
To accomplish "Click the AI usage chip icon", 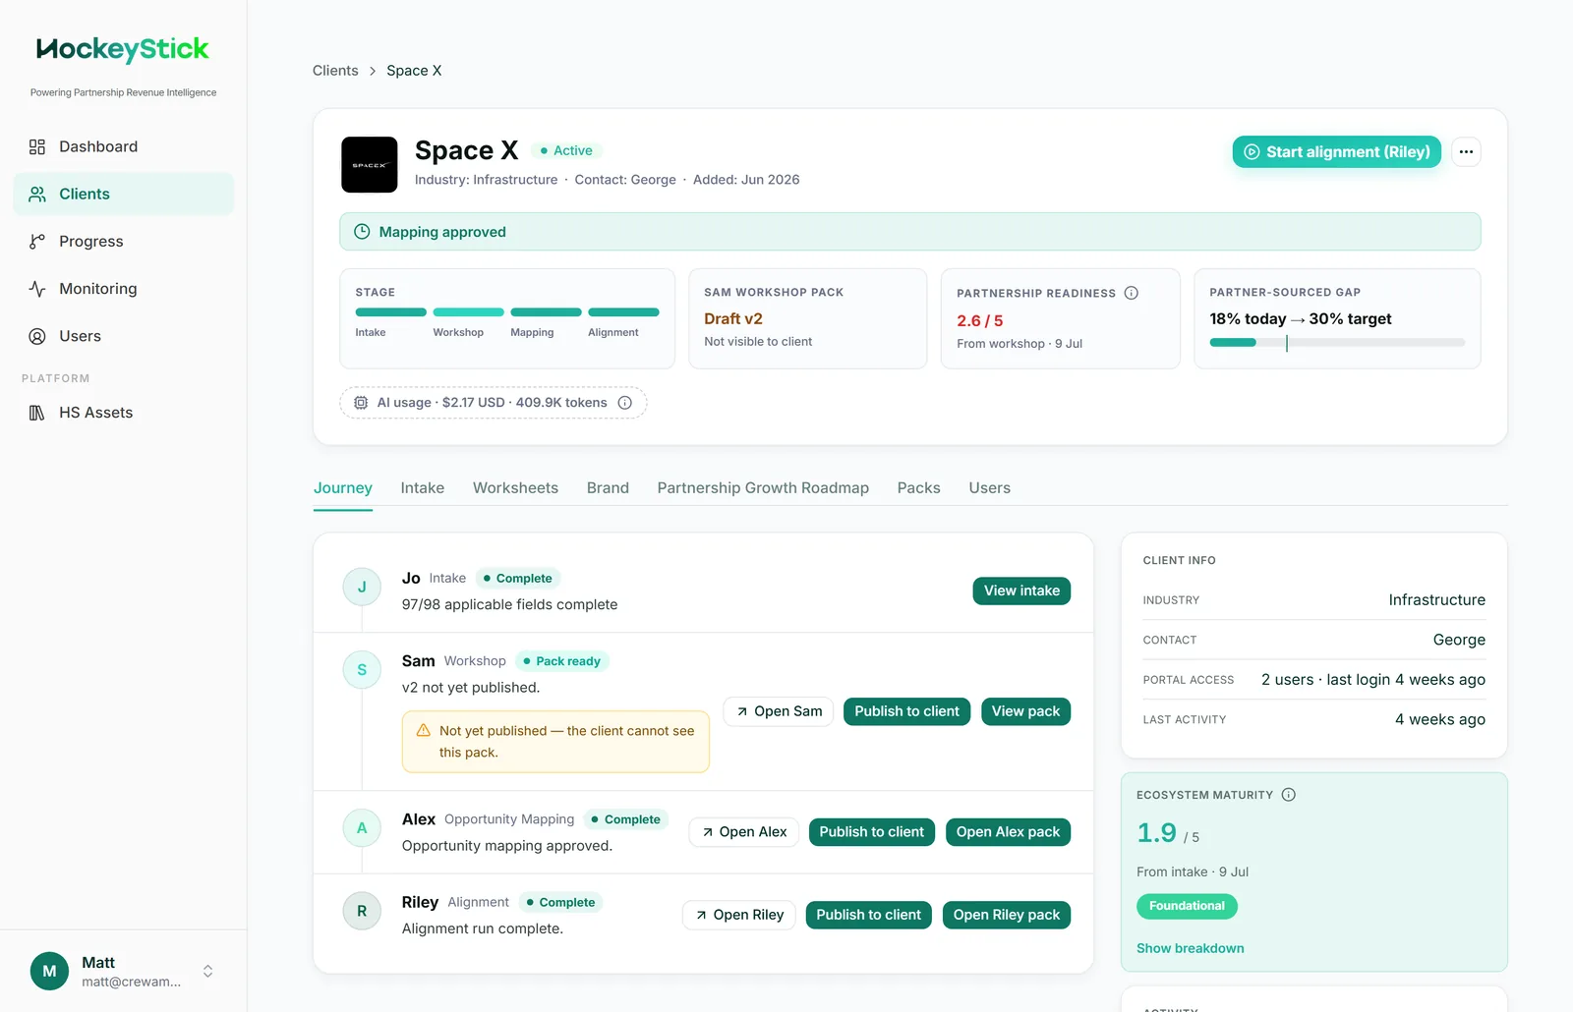I will click(x=361, y=403).
